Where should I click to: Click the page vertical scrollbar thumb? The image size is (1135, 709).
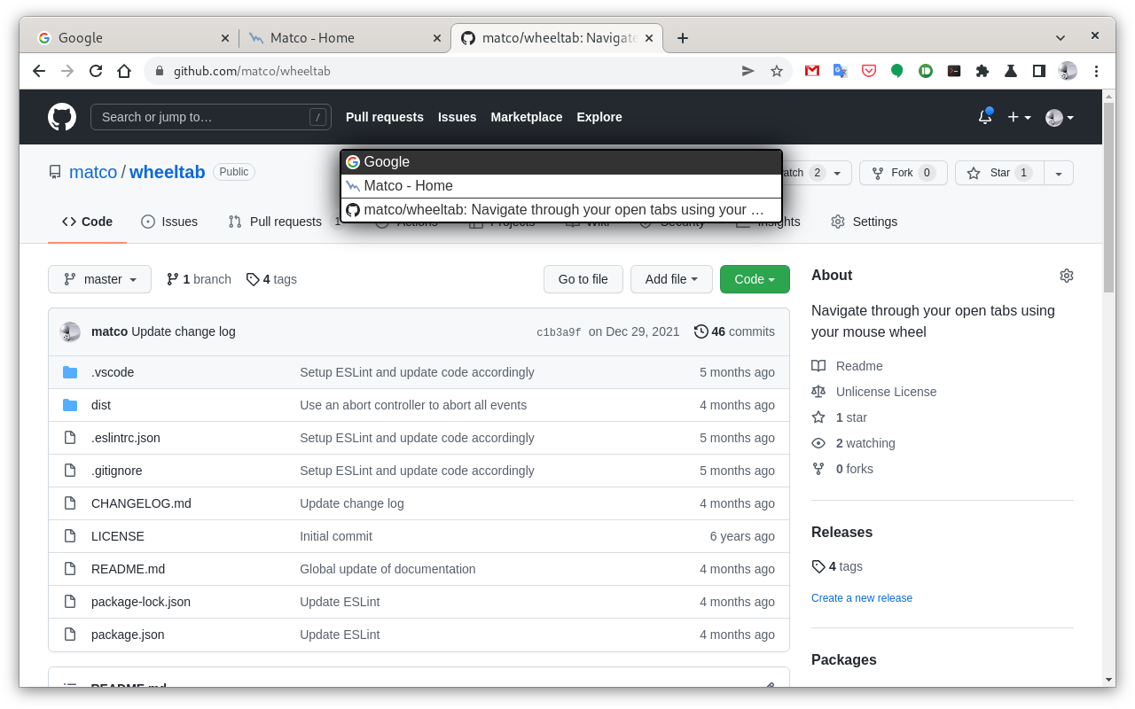[x=1108, y=197]
